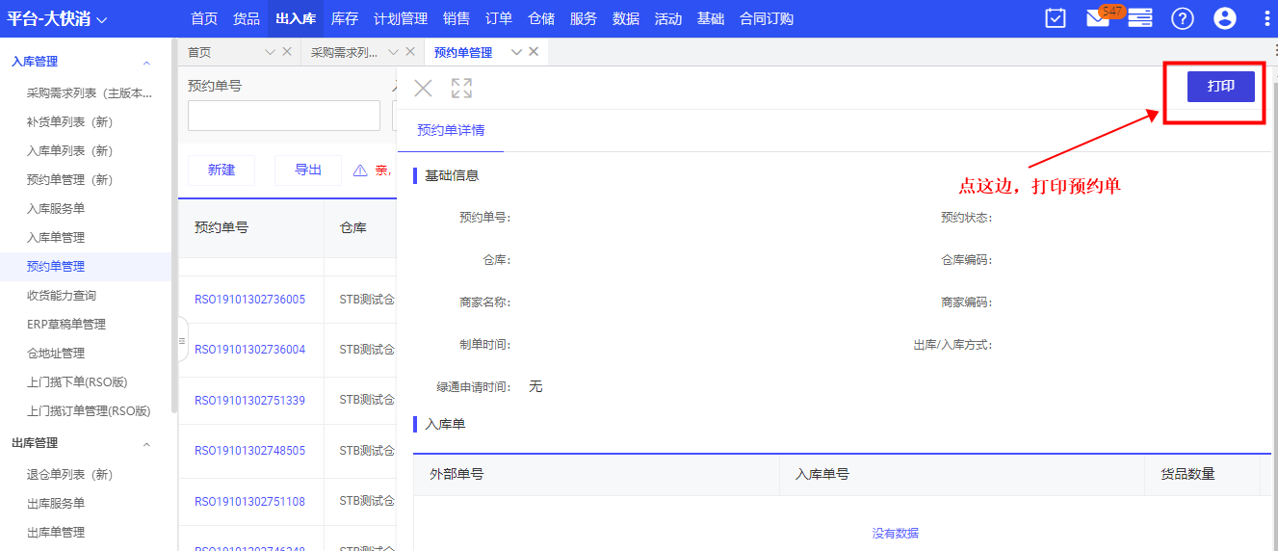This screenshot has width=1278, height=551.
Task: Open 首页 in the top navigation
Action: (x=204, y=19)
